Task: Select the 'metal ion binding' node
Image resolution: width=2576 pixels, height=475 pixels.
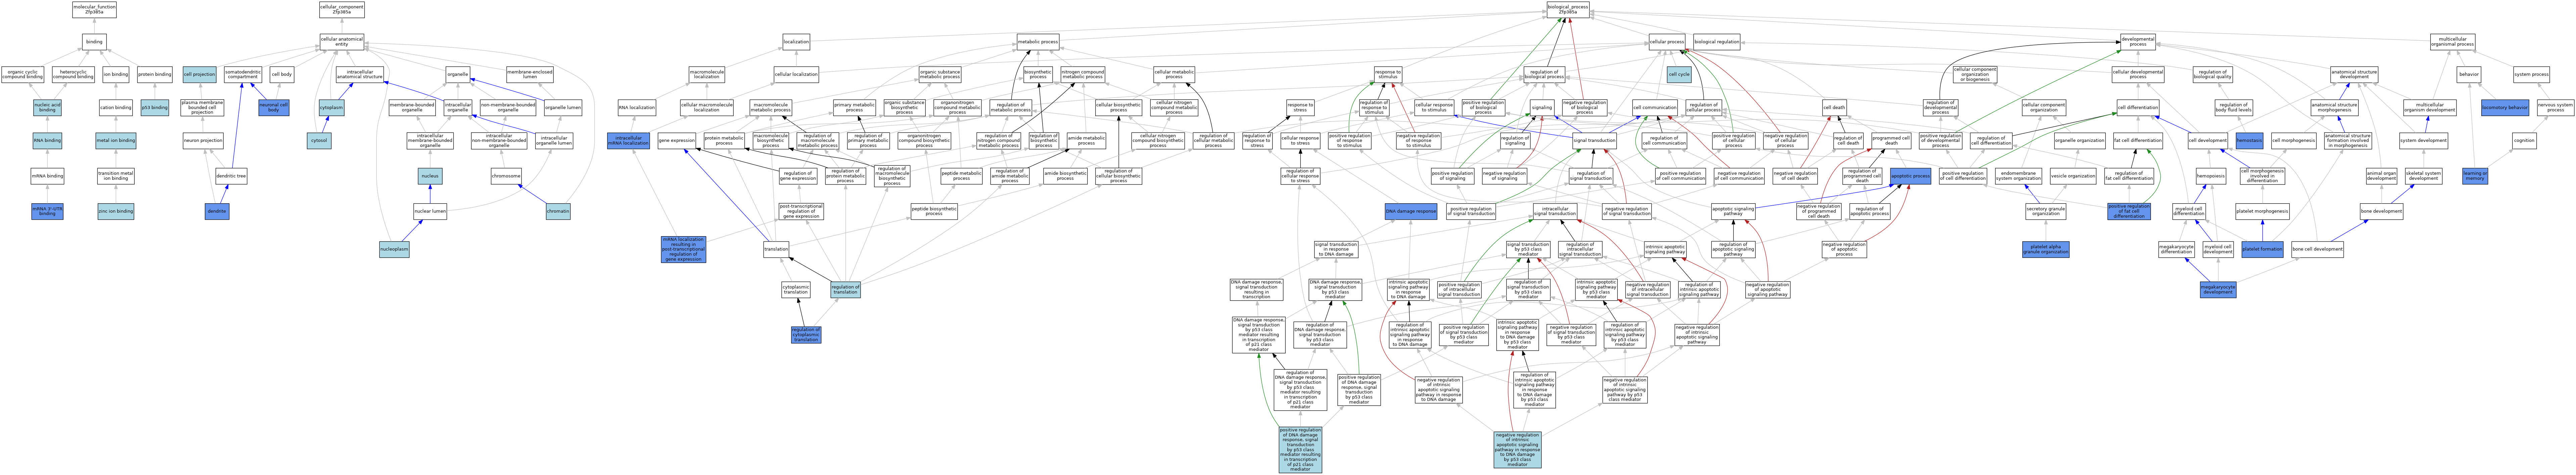Action: 116,141
